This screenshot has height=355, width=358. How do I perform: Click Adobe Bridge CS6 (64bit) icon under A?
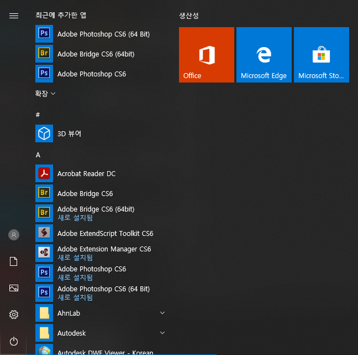pos(44,213)
